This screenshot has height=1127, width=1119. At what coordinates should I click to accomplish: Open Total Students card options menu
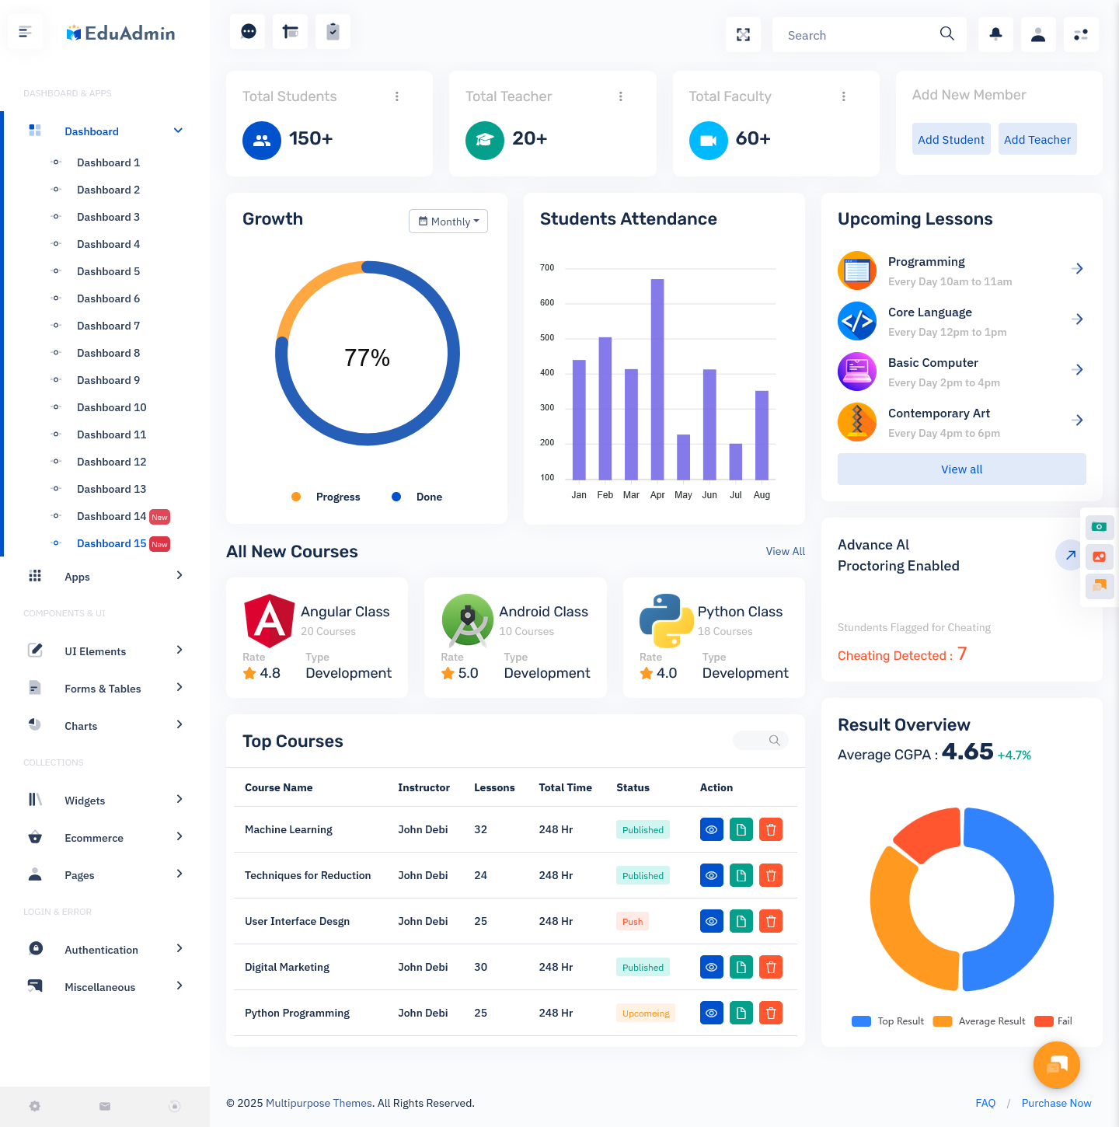point(397,96)
